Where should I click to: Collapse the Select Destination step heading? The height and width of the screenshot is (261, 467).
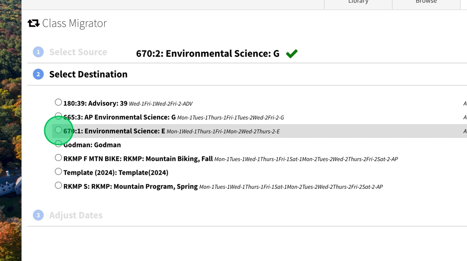tap(88, 74)
